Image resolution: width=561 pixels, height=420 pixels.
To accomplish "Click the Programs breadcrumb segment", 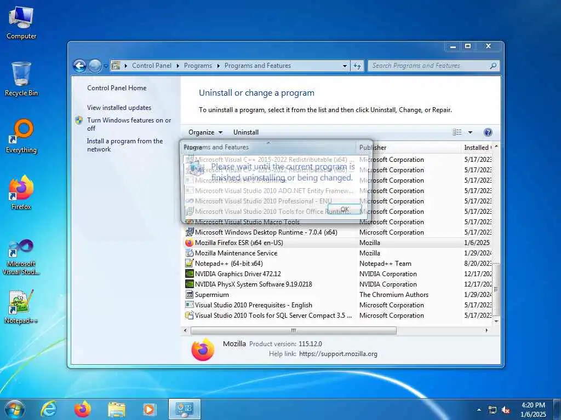I will [198, 66].
